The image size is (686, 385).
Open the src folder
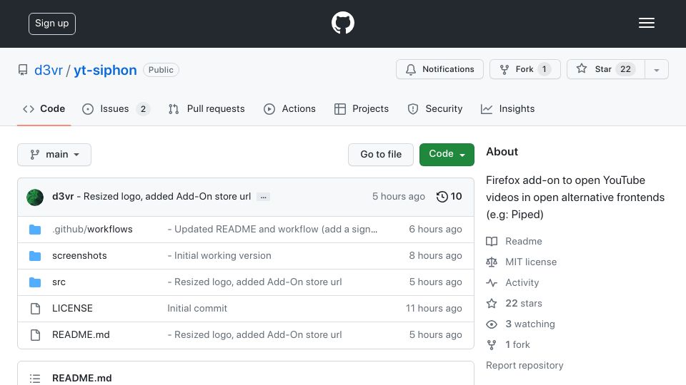[59, 282]
